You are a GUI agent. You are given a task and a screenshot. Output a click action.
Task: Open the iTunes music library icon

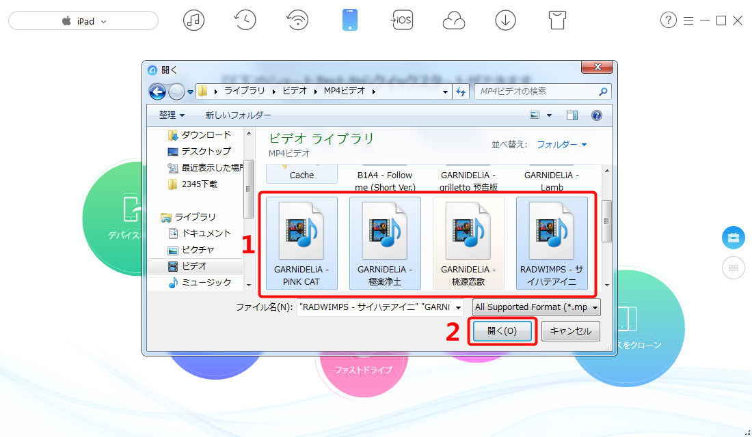click(193, 20)
